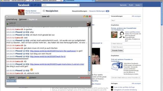Open Florian Wartner name link

point(31,11)
